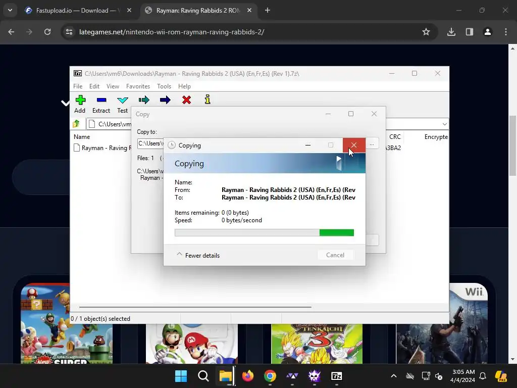This screenshot has height=388, width=517.
Task: Switch to the Fastupload.io Download tab
Action: (x=78, y=11)
